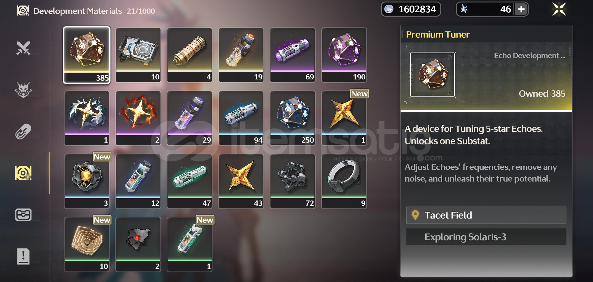This screenshot has width=593, height=282.
Task: Click the Premium Tuner preview image in details
Action: pyautogui.click(x=432, y=75)
